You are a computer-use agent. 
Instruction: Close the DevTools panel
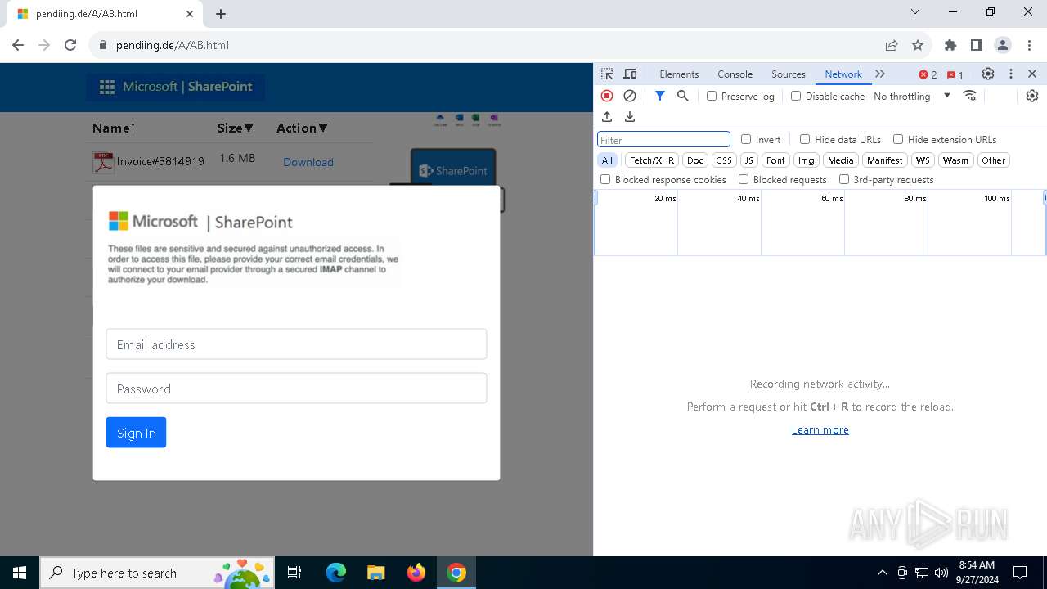(1032, 74)
